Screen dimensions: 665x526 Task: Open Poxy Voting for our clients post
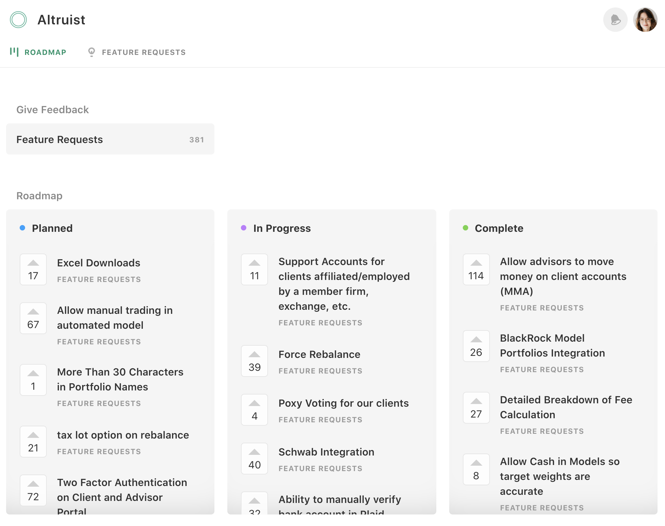[344, 403]
